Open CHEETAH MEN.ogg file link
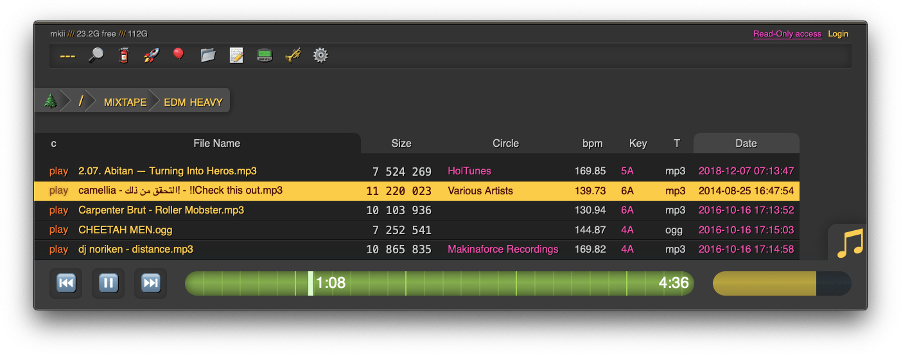Viewport: 901px width, 354px height. click(125, 230)
